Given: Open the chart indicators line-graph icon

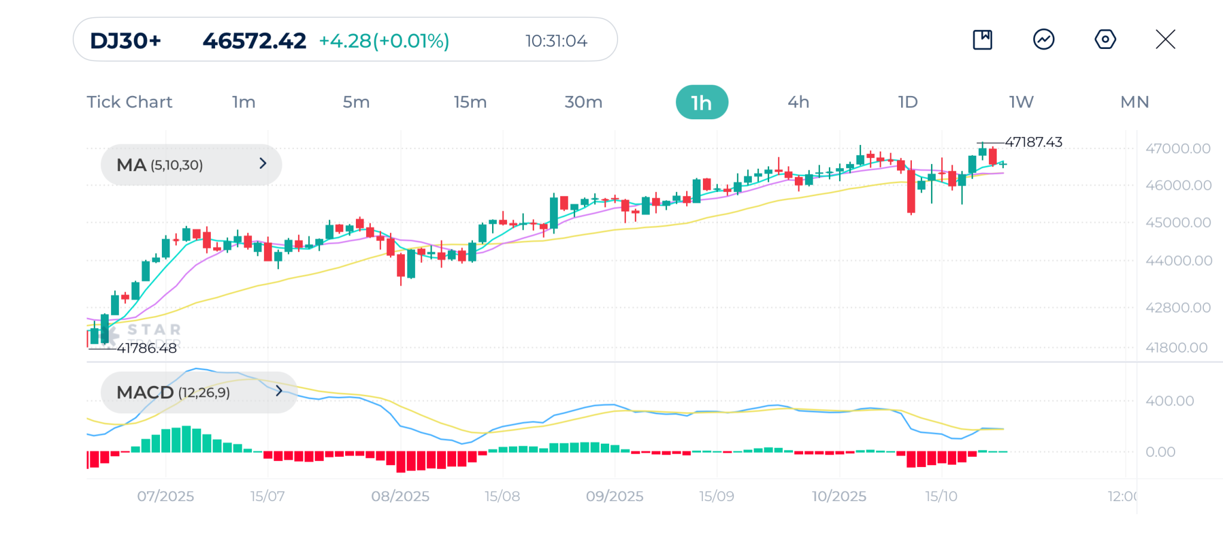Looking at the screenshot, I should (1043, 40).
